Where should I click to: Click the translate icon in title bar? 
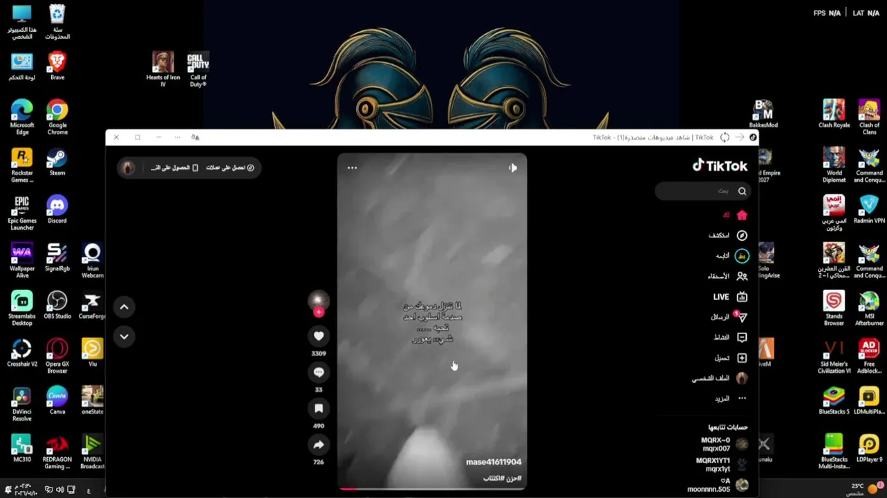[196, 137]
